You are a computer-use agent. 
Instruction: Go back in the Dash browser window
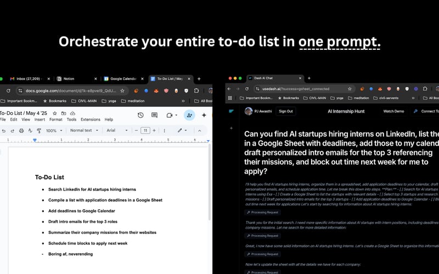point(229,89)
